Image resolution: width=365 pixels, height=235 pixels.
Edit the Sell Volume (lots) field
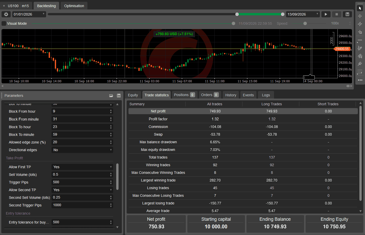tap(82, 175)
